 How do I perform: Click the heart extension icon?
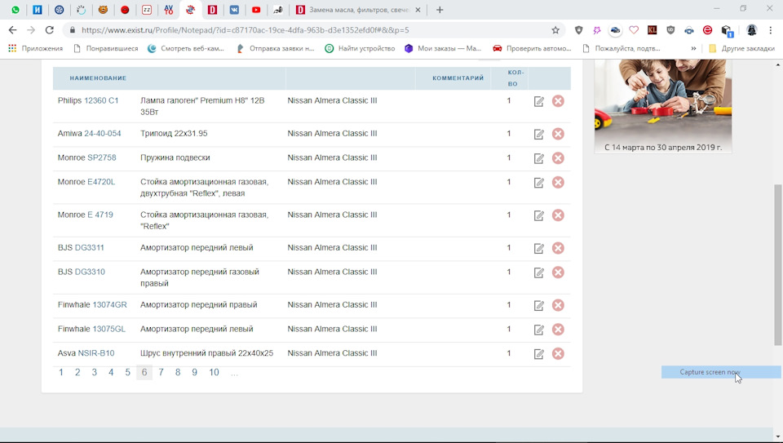(x=634, y=30)
